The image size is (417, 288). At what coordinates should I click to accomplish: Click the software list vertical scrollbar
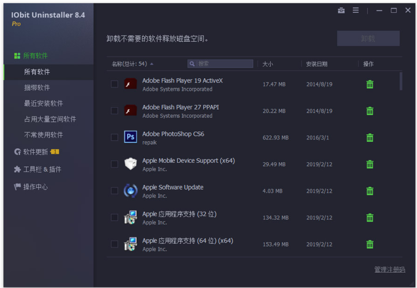tap(401, 81)
